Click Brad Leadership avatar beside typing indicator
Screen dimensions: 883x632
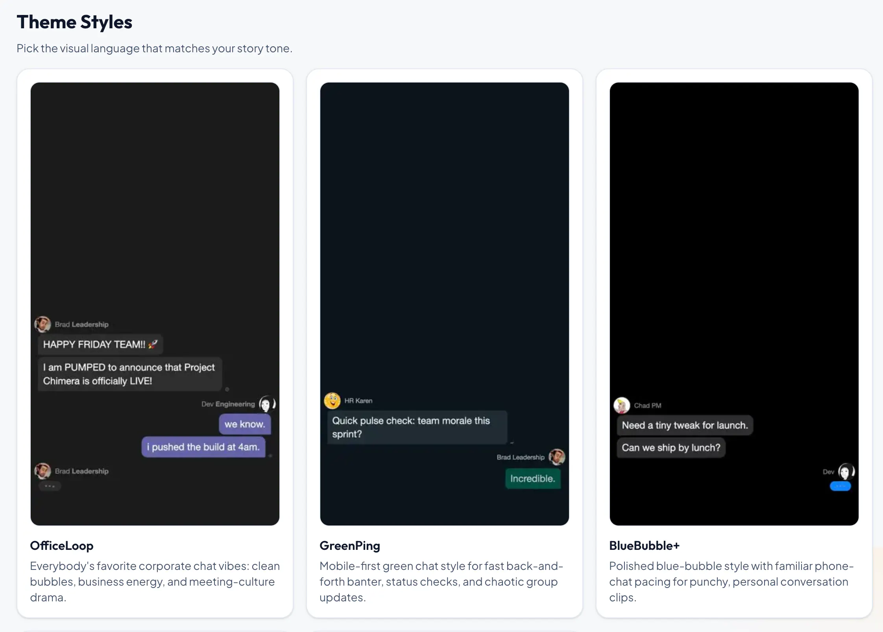tap(42, 471)
